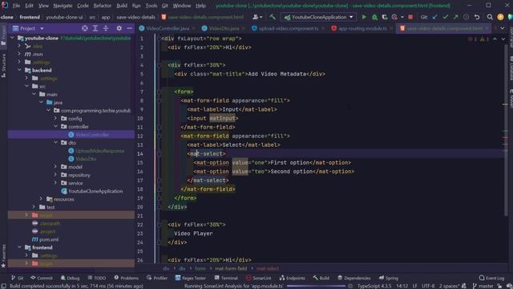
Task: Open the Git tool window button
Action: click(x=17, y=278)
